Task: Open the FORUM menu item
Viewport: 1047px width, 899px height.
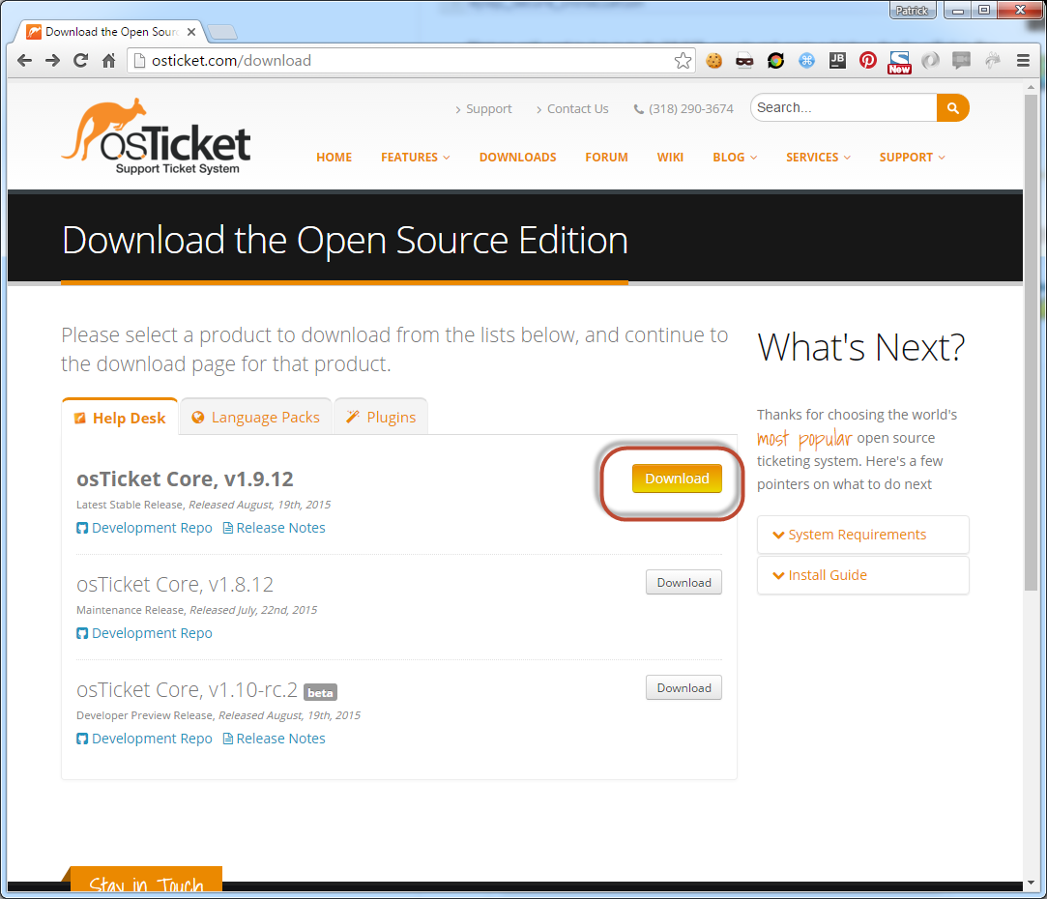Action: [606, 157]
